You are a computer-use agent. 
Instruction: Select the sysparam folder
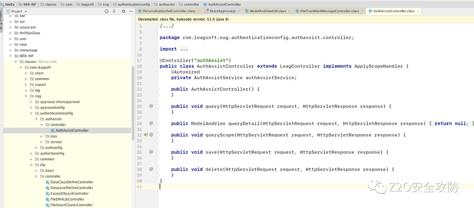[x=28, y=27]
